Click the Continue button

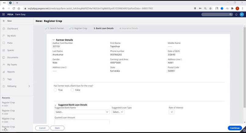tap(235, 128)
